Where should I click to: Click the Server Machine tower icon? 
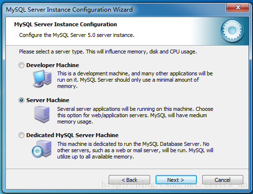[42, 114]
